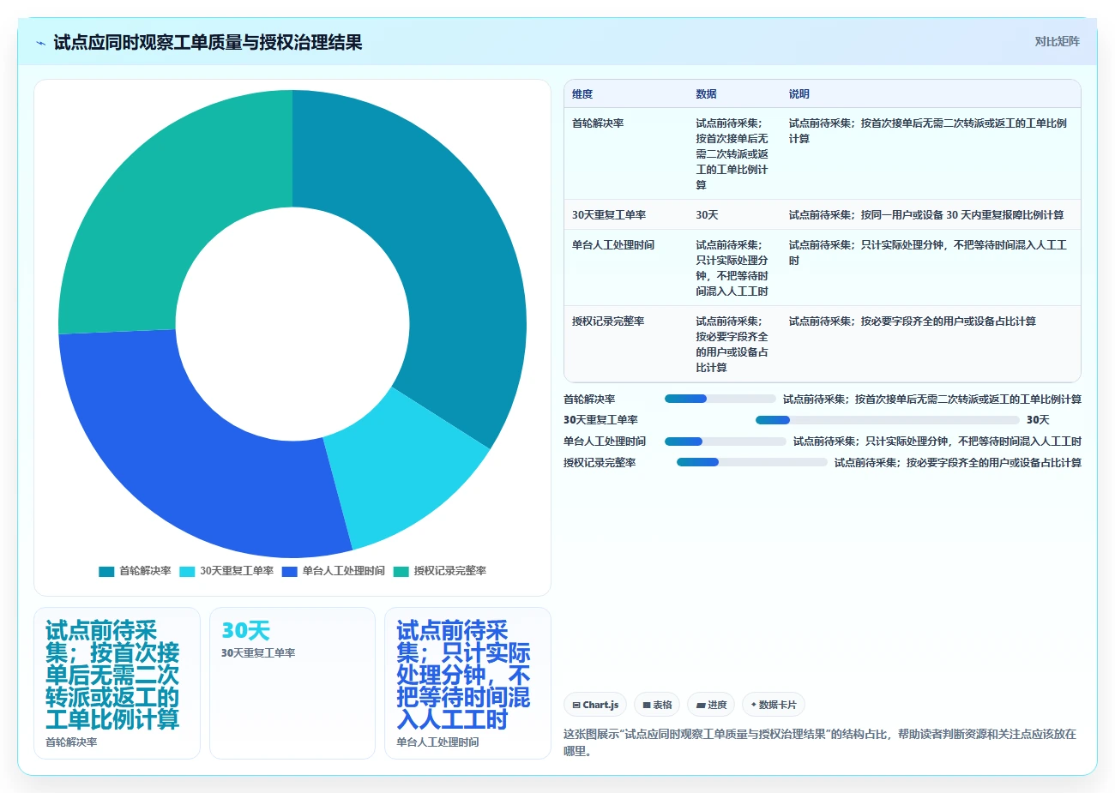
Task: Click the 数据 column header
Action: [706, 94]
